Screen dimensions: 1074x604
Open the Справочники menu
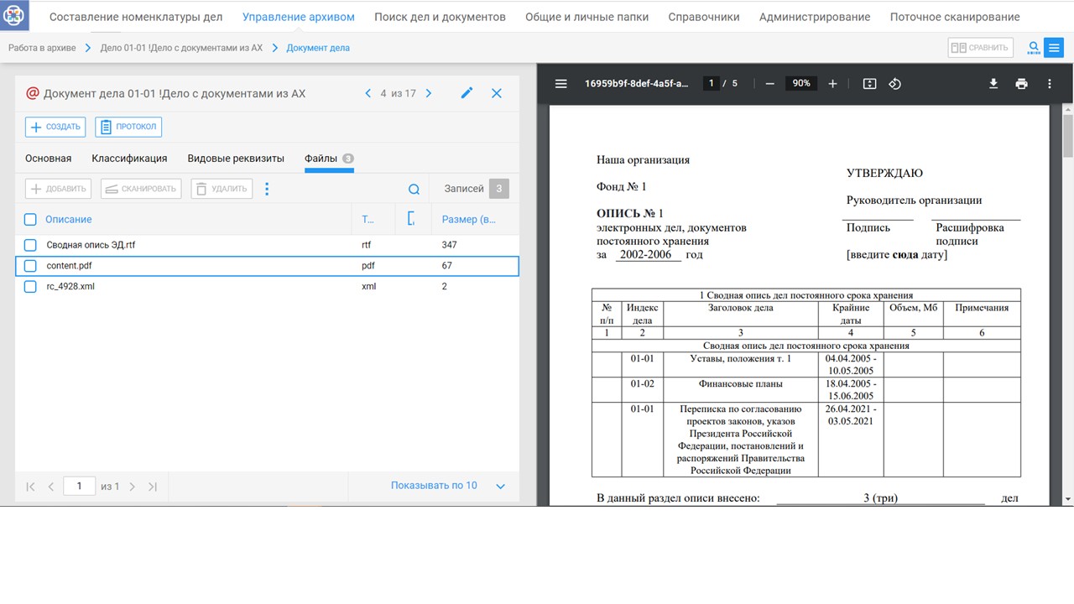click(x=703, y=17)
